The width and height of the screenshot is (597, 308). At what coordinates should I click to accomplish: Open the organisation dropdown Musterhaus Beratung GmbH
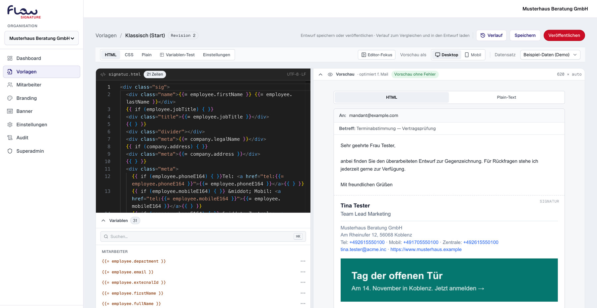coord(41,38)
